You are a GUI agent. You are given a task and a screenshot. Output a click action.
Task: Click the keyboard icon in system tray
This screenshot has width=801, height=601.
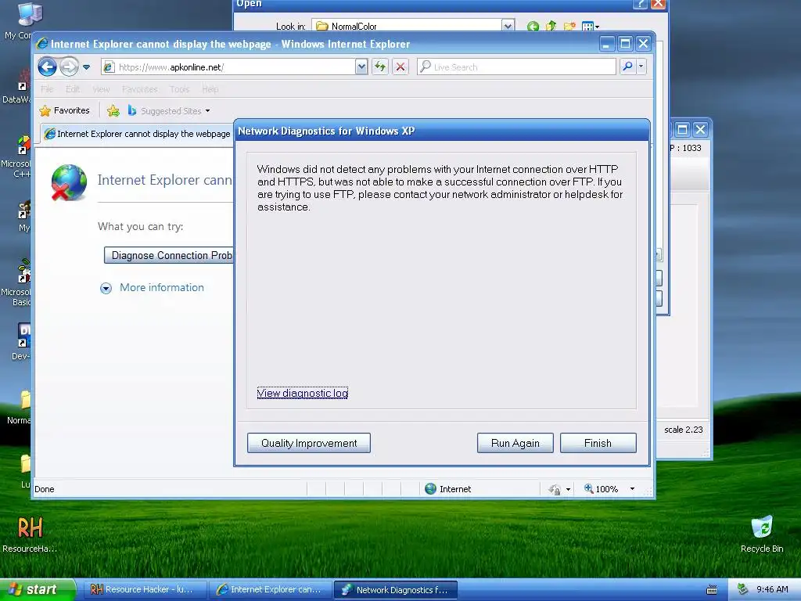(x=711, y=590)
